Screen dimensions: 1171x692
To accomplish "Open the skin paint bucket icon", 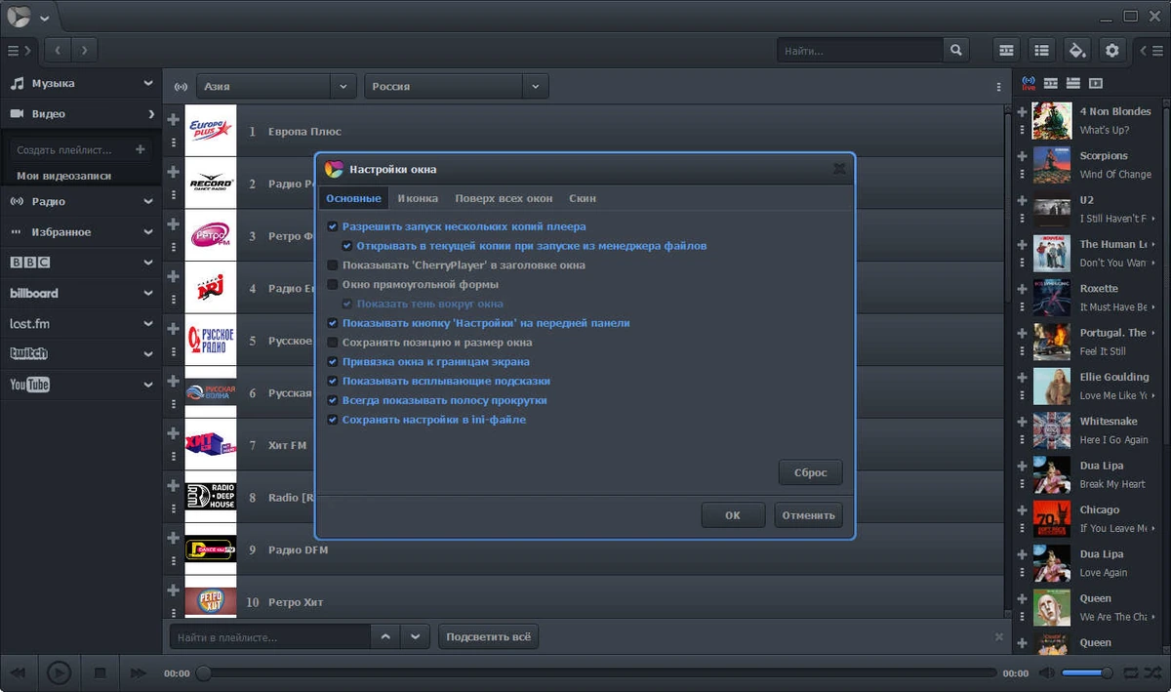I will [x=1077, y=50].
